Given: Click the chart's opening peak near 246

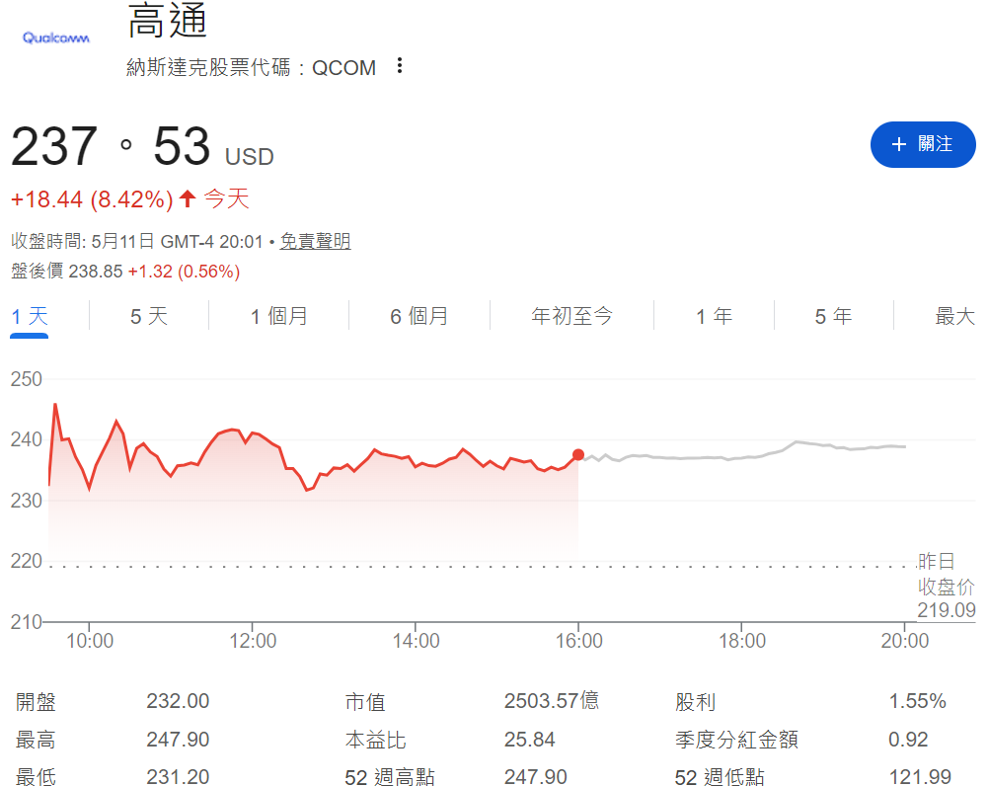Looking at the screenshot, I should (55, 405).
